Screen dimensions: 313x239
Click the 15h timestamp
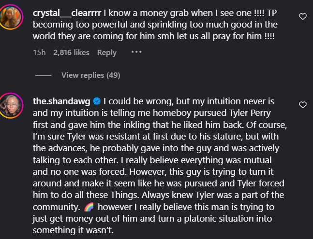pyautogui.click(x=39, y=53)
